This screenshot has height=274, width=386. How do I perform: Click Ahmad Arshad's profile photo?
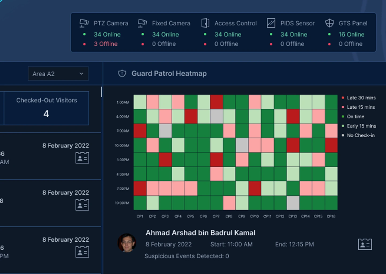127,243
